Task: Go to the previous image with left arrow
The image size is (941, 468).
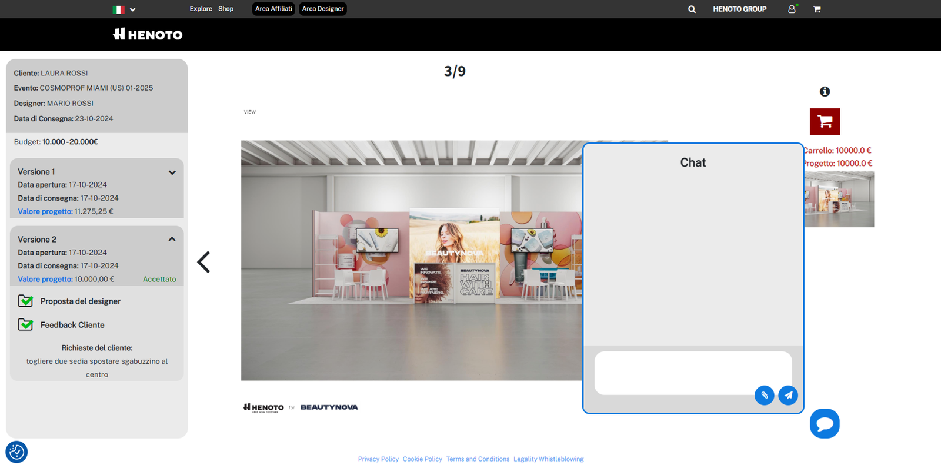Action: [204, 263]
